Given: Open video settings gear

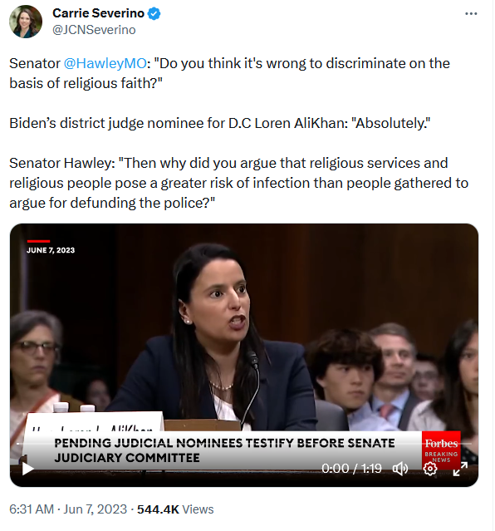Looking at the screenshot, I should 430,469.
